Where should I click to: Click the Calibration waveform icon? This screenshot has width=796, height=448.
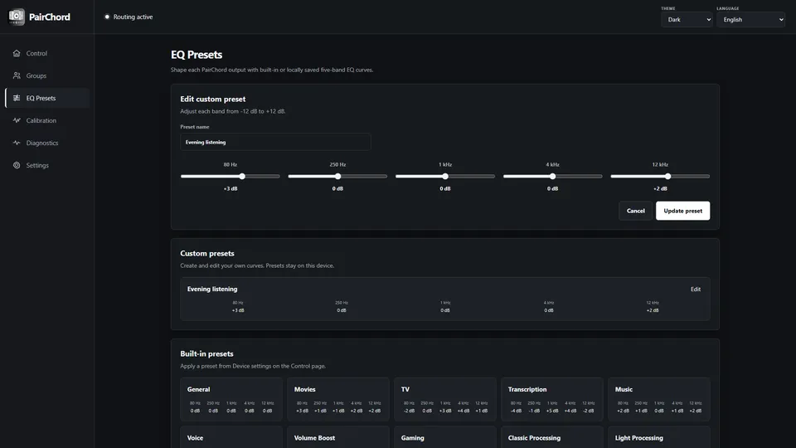[x=17, y=120]
